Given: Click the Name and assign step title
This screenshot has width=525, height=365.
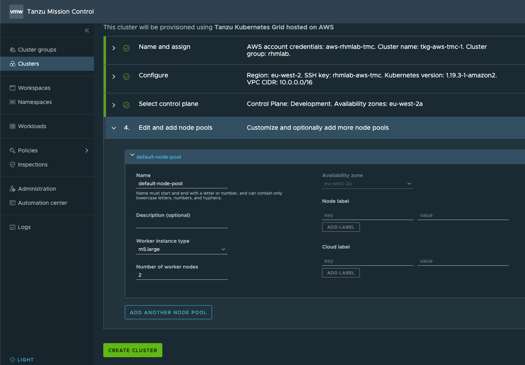Looking at the screenshot, I should (x=165, y=47).
